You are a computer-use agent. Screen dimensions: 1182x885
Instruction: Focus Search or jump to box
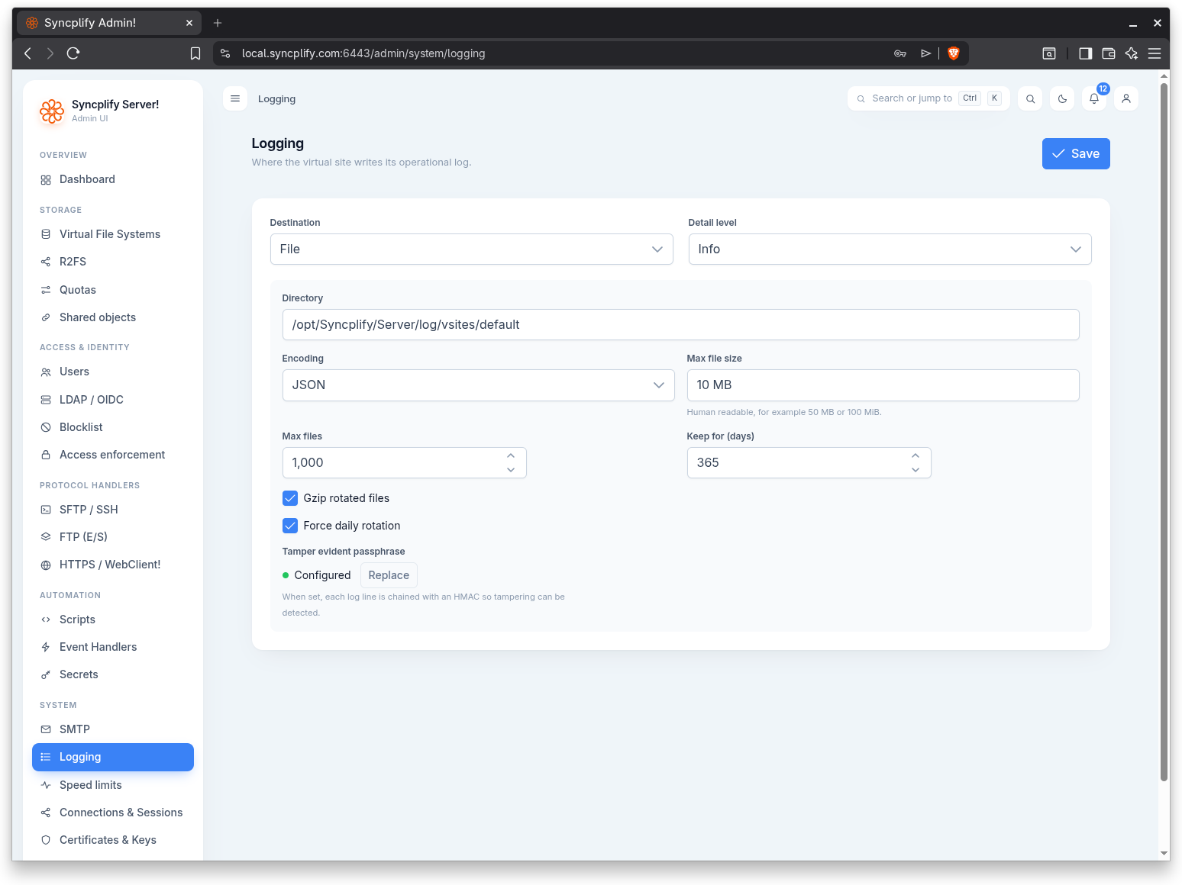tap(928, 98)
